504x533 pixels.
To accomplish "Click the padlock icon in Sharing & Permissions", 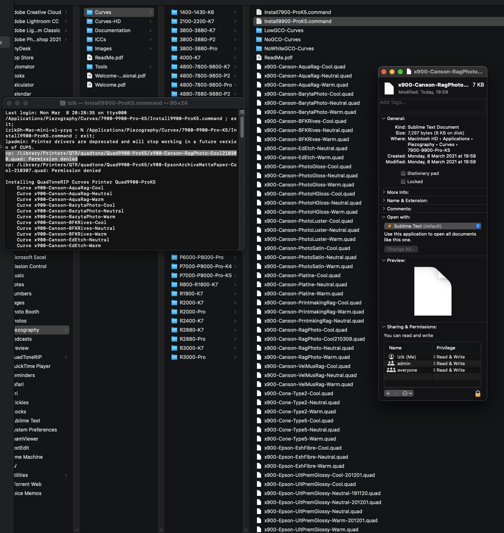I will [x=478, y=394].
